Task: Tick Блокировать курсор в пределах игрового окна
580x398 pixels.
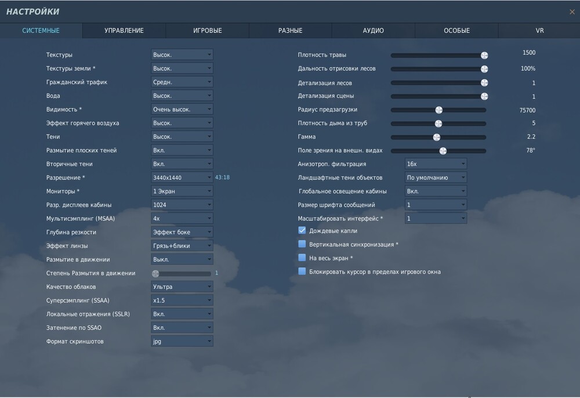Action: 302,272
